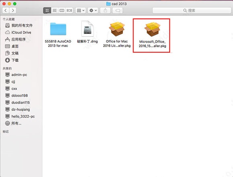Close the Finder window

tap(4, 4)
